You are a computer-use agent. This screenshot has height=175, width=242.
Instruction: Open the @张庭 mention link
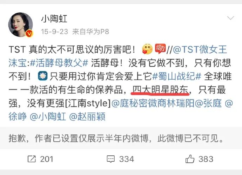point(208,103)
